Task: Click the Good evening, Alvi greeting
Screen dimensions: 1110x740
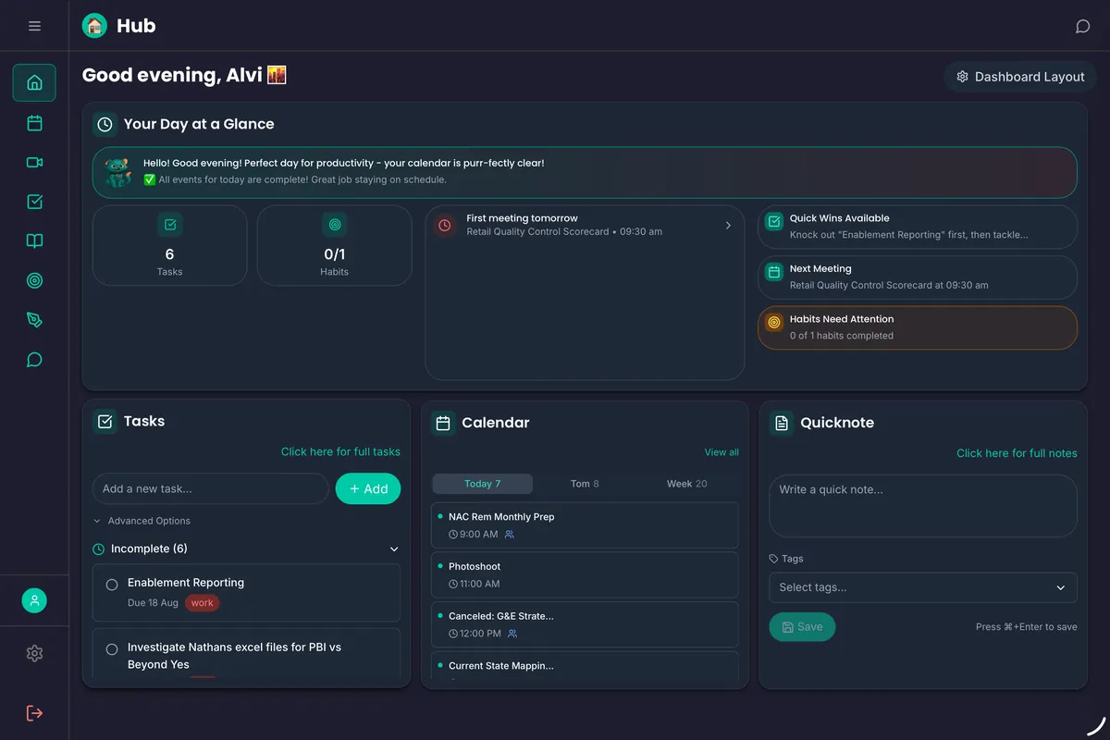Action: pos(184,76)
